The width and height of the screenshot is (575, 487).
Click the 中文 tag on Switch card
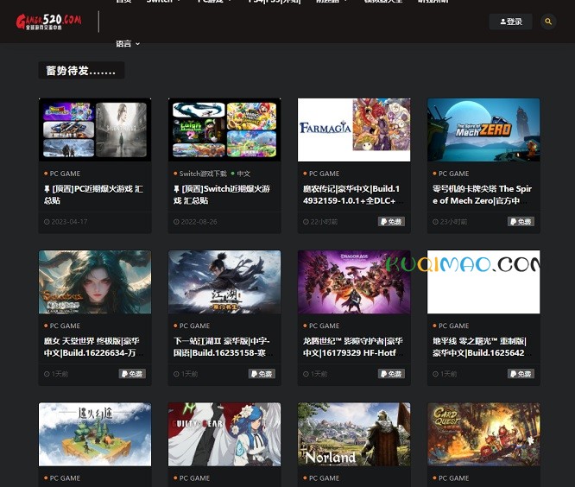[x=241, y=174]
